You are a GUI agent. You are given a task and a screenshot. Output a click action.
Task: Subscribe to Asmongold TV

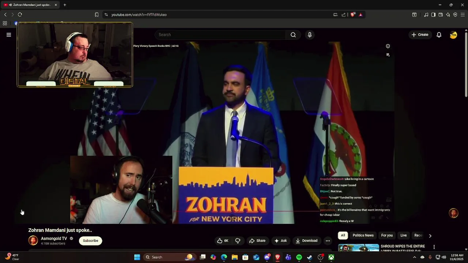click(x=90, y=241)
